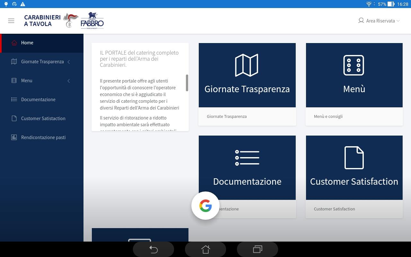
Task: Click the map icon on Giornate Trasparenza tile
Action: pos(247,65)
